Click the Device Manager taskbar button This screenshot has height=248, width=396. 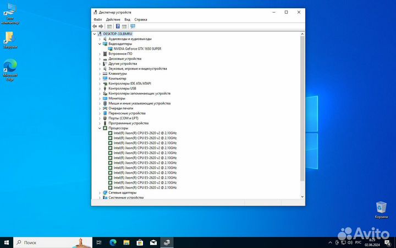pos(167,242)
